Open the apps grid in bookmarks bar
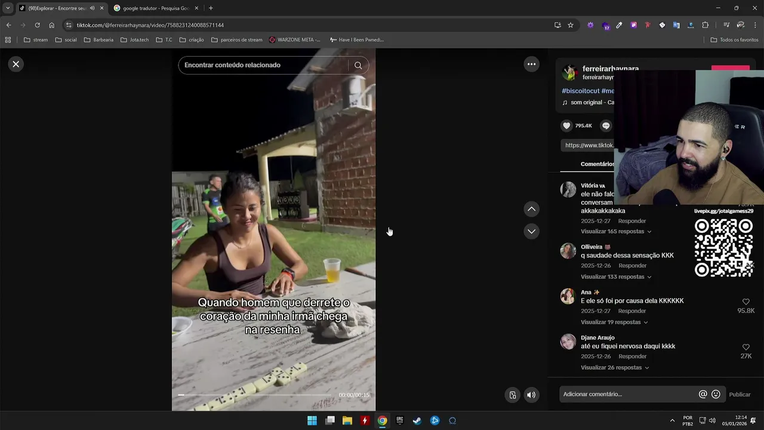 point(8,40)
